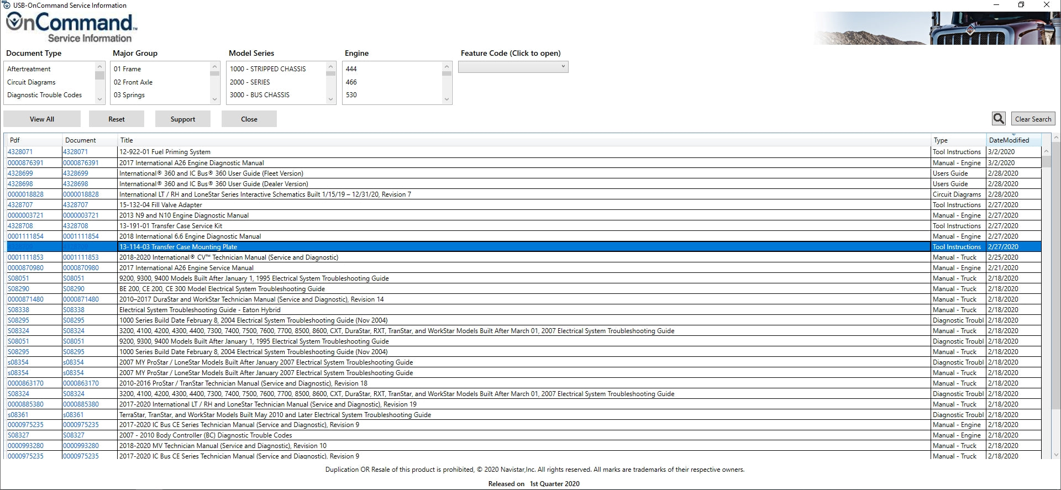Select 01 Frame major group
The height and width of the screenshot is (490, 1061).
click(127, 69)
